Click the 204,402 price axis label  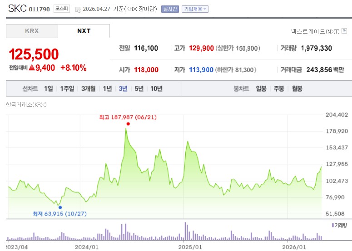[x=337, y=115]
